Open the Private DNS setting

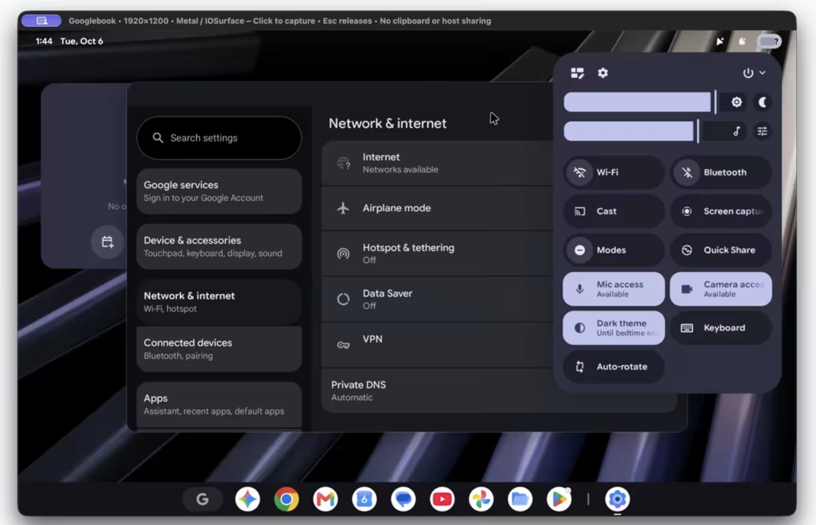click(x=499, y=391)
